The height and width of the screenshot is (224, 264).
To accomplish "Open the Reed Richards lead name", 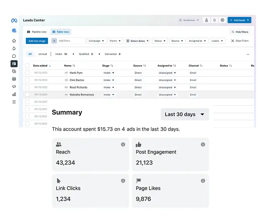I will 78,87.
